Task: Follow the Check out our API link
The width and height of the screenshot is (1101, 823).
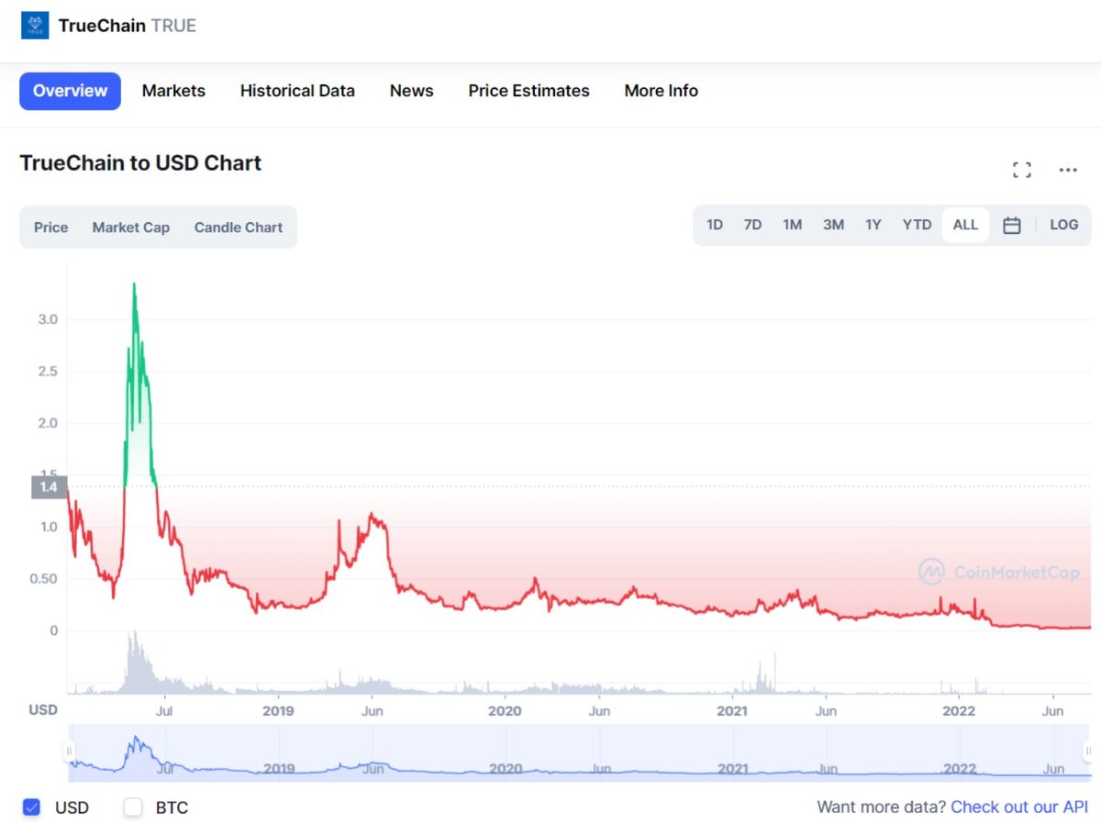Action: point(1019,807)
